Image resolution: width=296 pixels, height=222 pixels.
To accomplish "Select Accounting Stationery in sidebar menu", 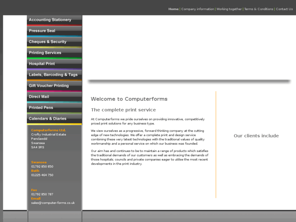I will click(x=55, y=21).
